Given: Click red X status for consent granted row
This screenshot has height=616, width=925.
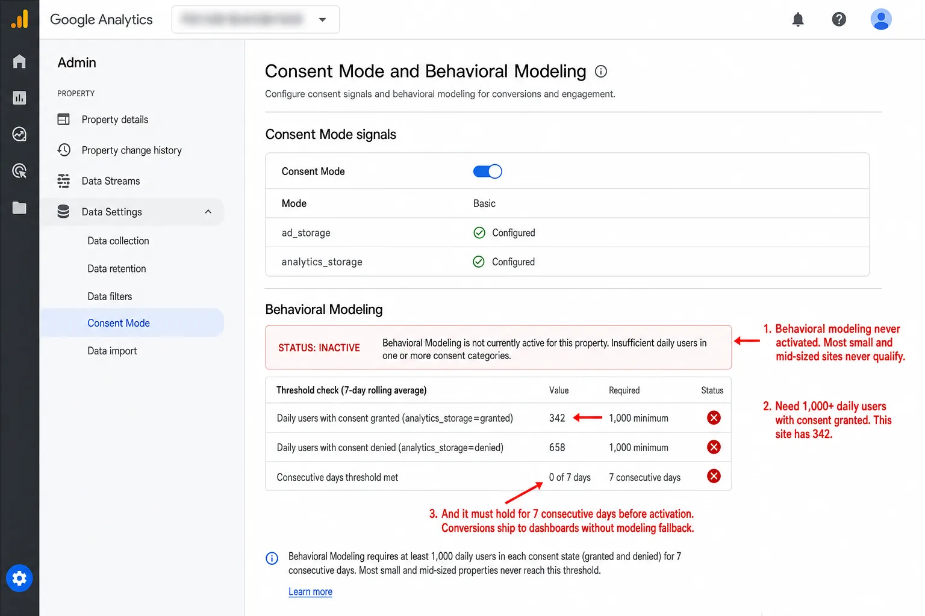Looking at the screenshot, I should pyautogui.click(x=714, y=417).
